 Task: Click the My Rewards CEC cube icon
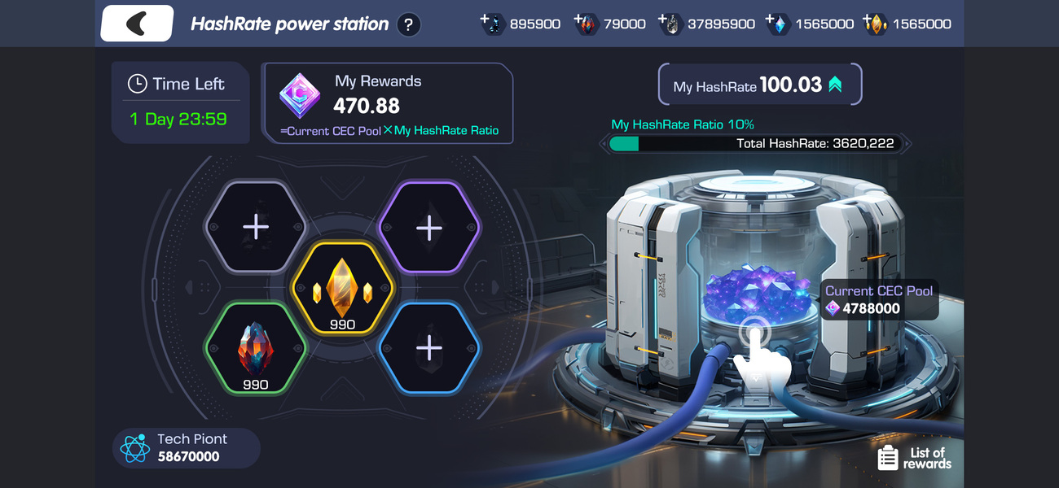(300, 96)
